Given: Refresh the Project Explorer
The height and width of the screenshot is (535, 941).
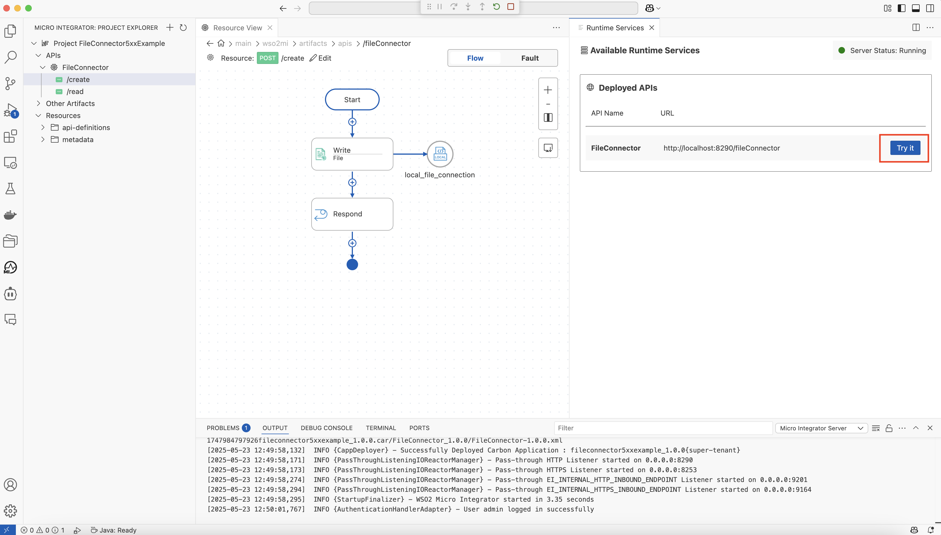Looking at the screenshot, I should pos(183,28).
